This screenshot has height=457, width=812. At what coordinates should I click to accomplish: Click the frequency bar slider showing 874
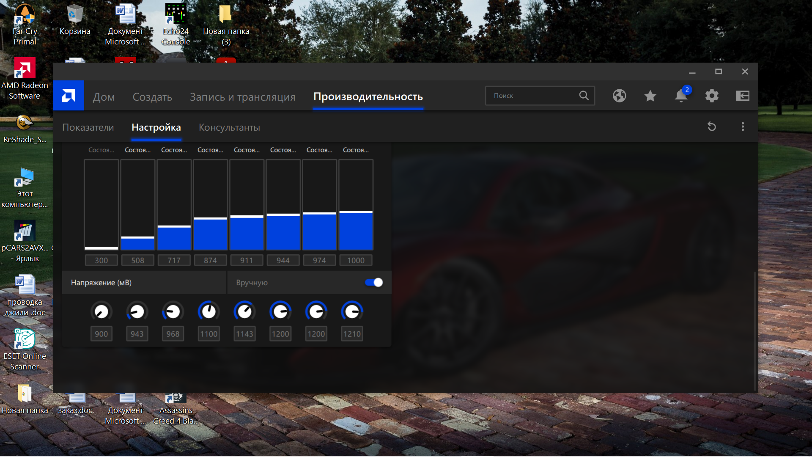(x=210, y=219)
